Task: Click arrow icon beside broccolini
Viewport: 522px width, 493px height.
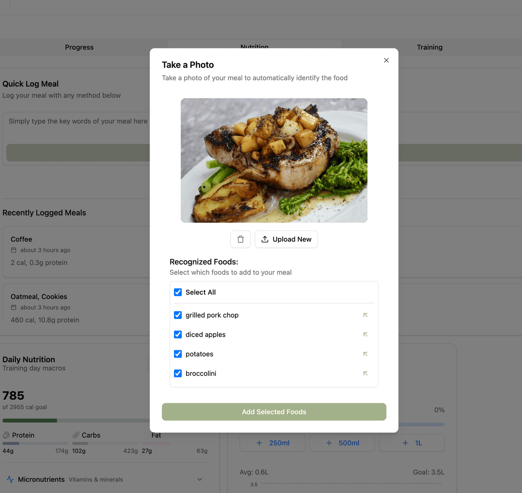Action: coord(365,373)
